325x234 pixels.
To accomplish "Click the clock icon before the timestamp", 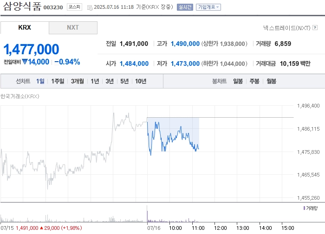I will [x=90, y=8].
